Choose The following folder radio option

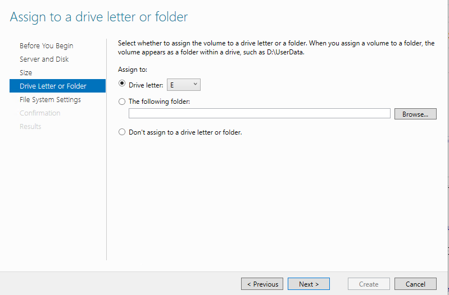pyautogui.click(x=122, y=102)
